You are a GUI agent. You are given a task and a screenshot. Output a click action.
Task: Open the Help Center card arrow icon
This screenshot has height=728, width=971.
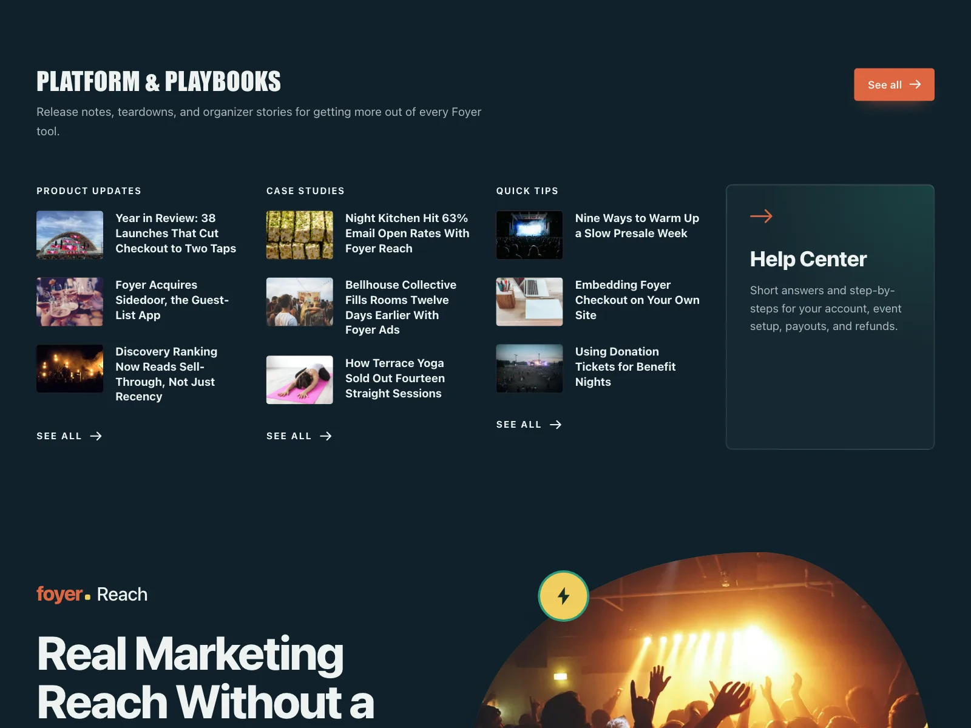tap(761, 216)
